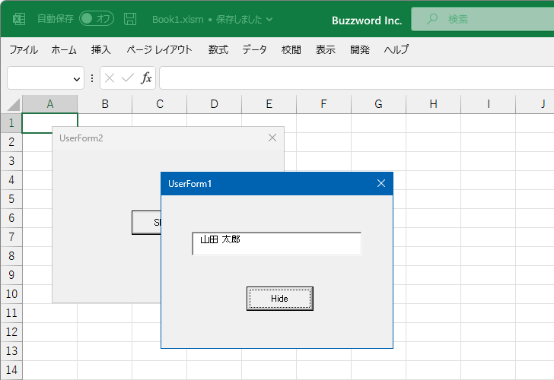
Task: Select column B header
Action: 105,104
